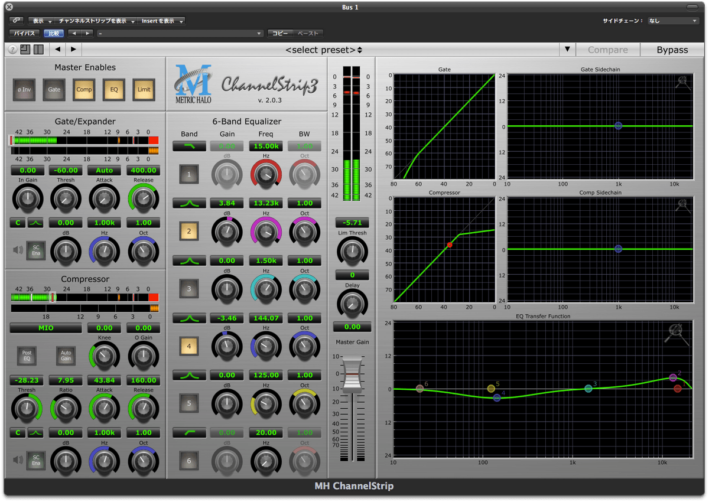
Task: Disable the Comp master enable
Action: [84, 90]
